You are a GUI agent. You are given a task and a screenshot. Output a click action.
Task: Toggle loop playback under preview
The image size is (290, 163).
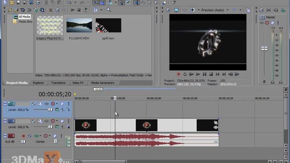point(185,74)
